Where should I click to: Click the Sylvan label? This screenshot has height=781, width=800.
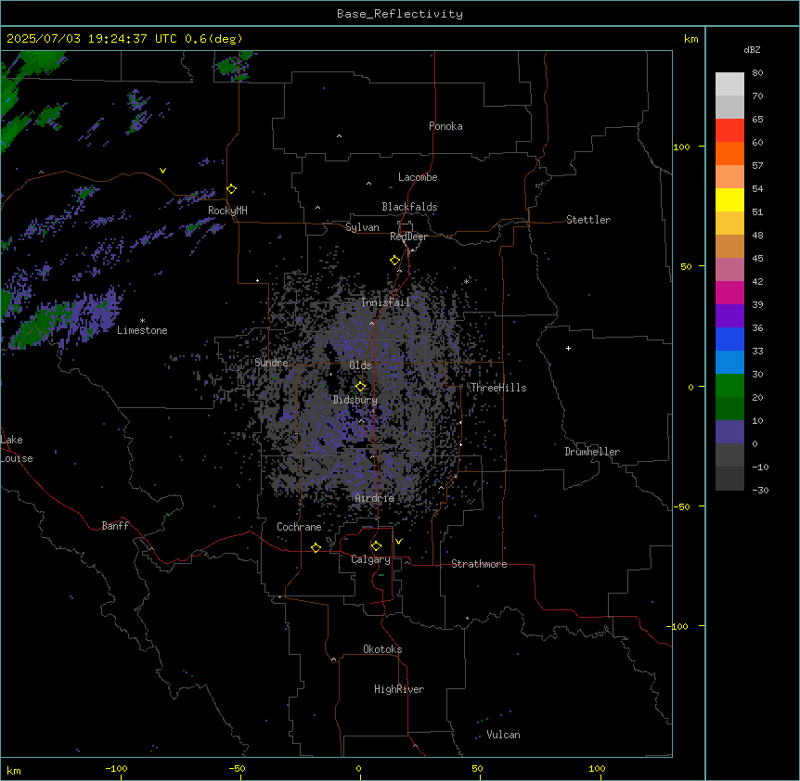(x=362, y=227)
